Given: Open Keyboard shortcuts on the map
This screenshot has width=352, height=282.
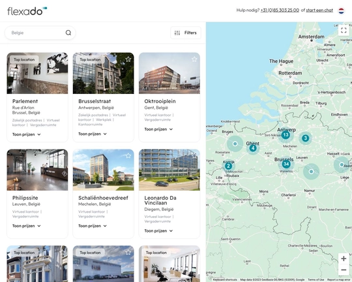Looking at the screenshot, I should pos(225,280).
